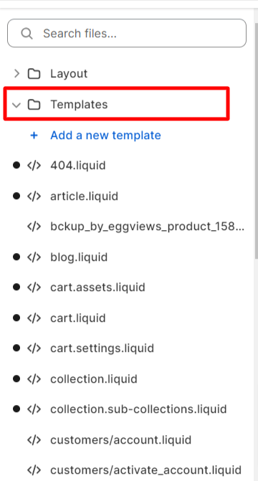
Task: Click inside the Search files field
Action: pos(127,33)
